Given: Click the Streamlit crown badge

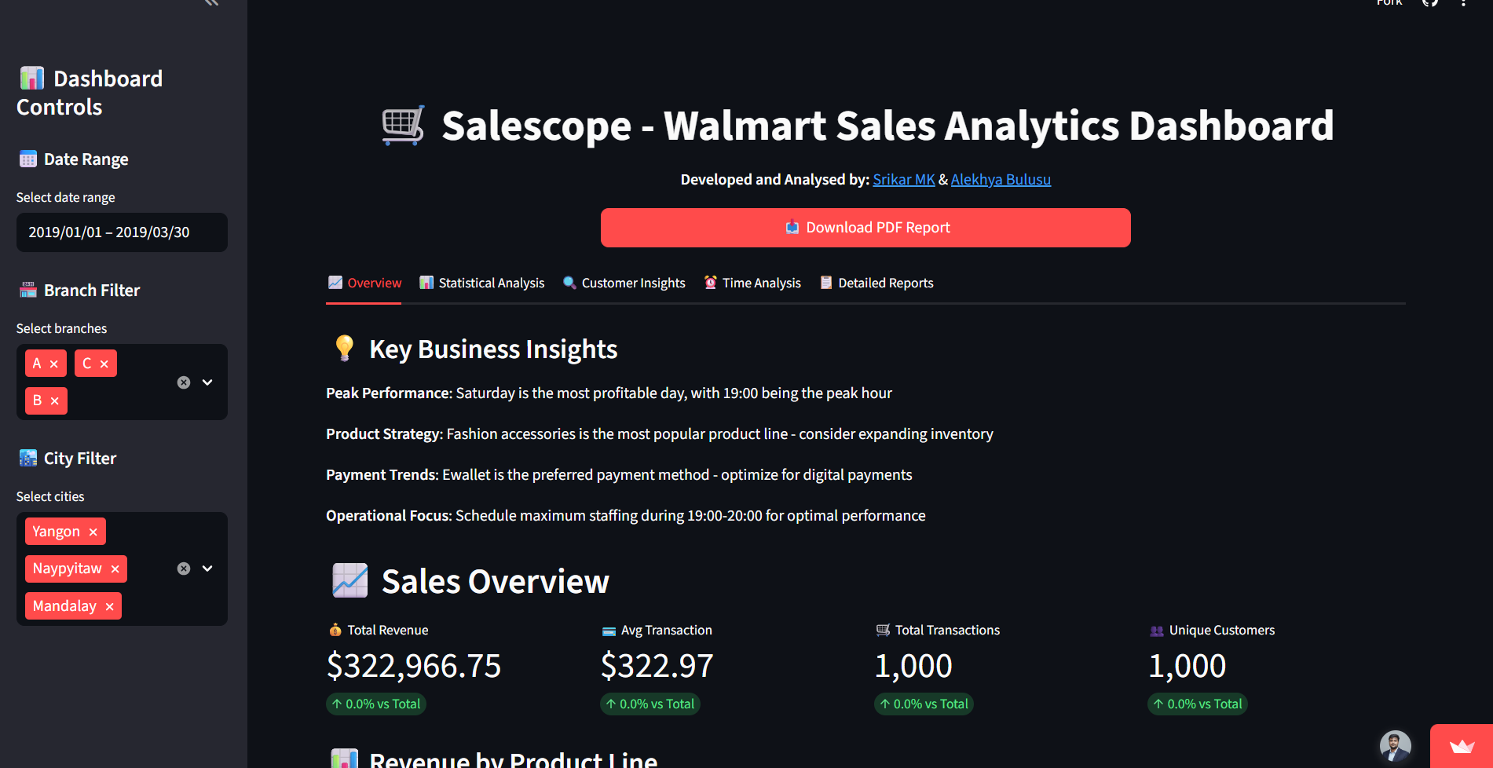Looking at the screenshot, I should point(1462,748).
